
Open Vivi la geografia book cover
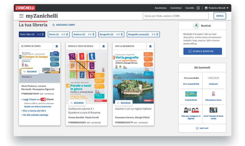(x=133, y=77)
